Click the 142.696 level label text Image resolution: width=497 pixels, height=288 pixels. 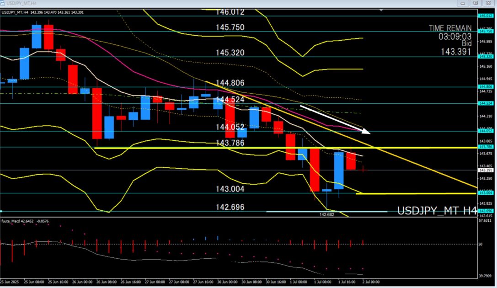[230, 207]
